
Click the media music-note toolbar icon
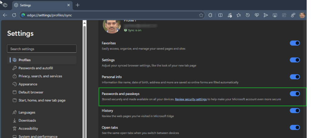coord(230,15)
